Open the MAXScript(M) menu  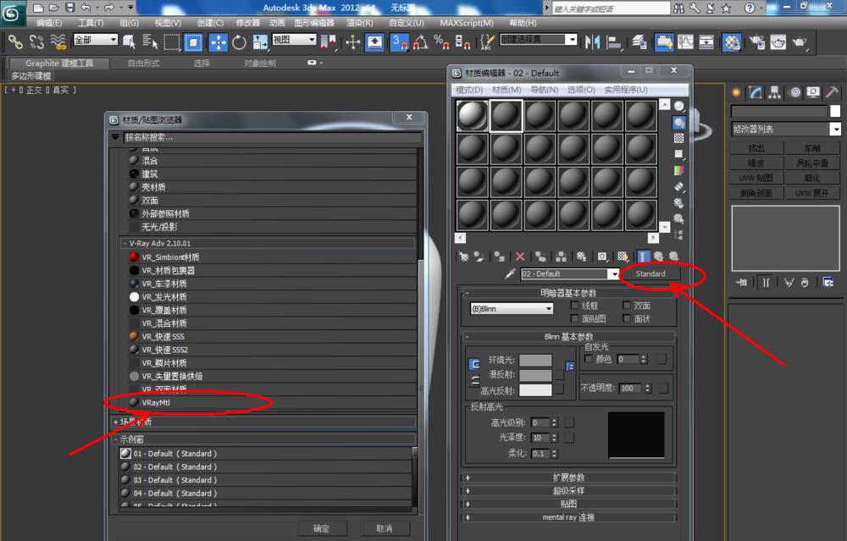(466, 23)
